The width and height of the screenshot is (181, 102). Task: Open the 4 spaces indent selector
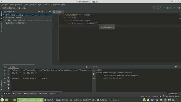click(155, 96)
